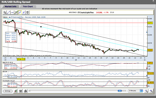Viewport: 156px width, 98px height.
Task: Click the scrollbar right arrow
Action: tap(125, 91)
